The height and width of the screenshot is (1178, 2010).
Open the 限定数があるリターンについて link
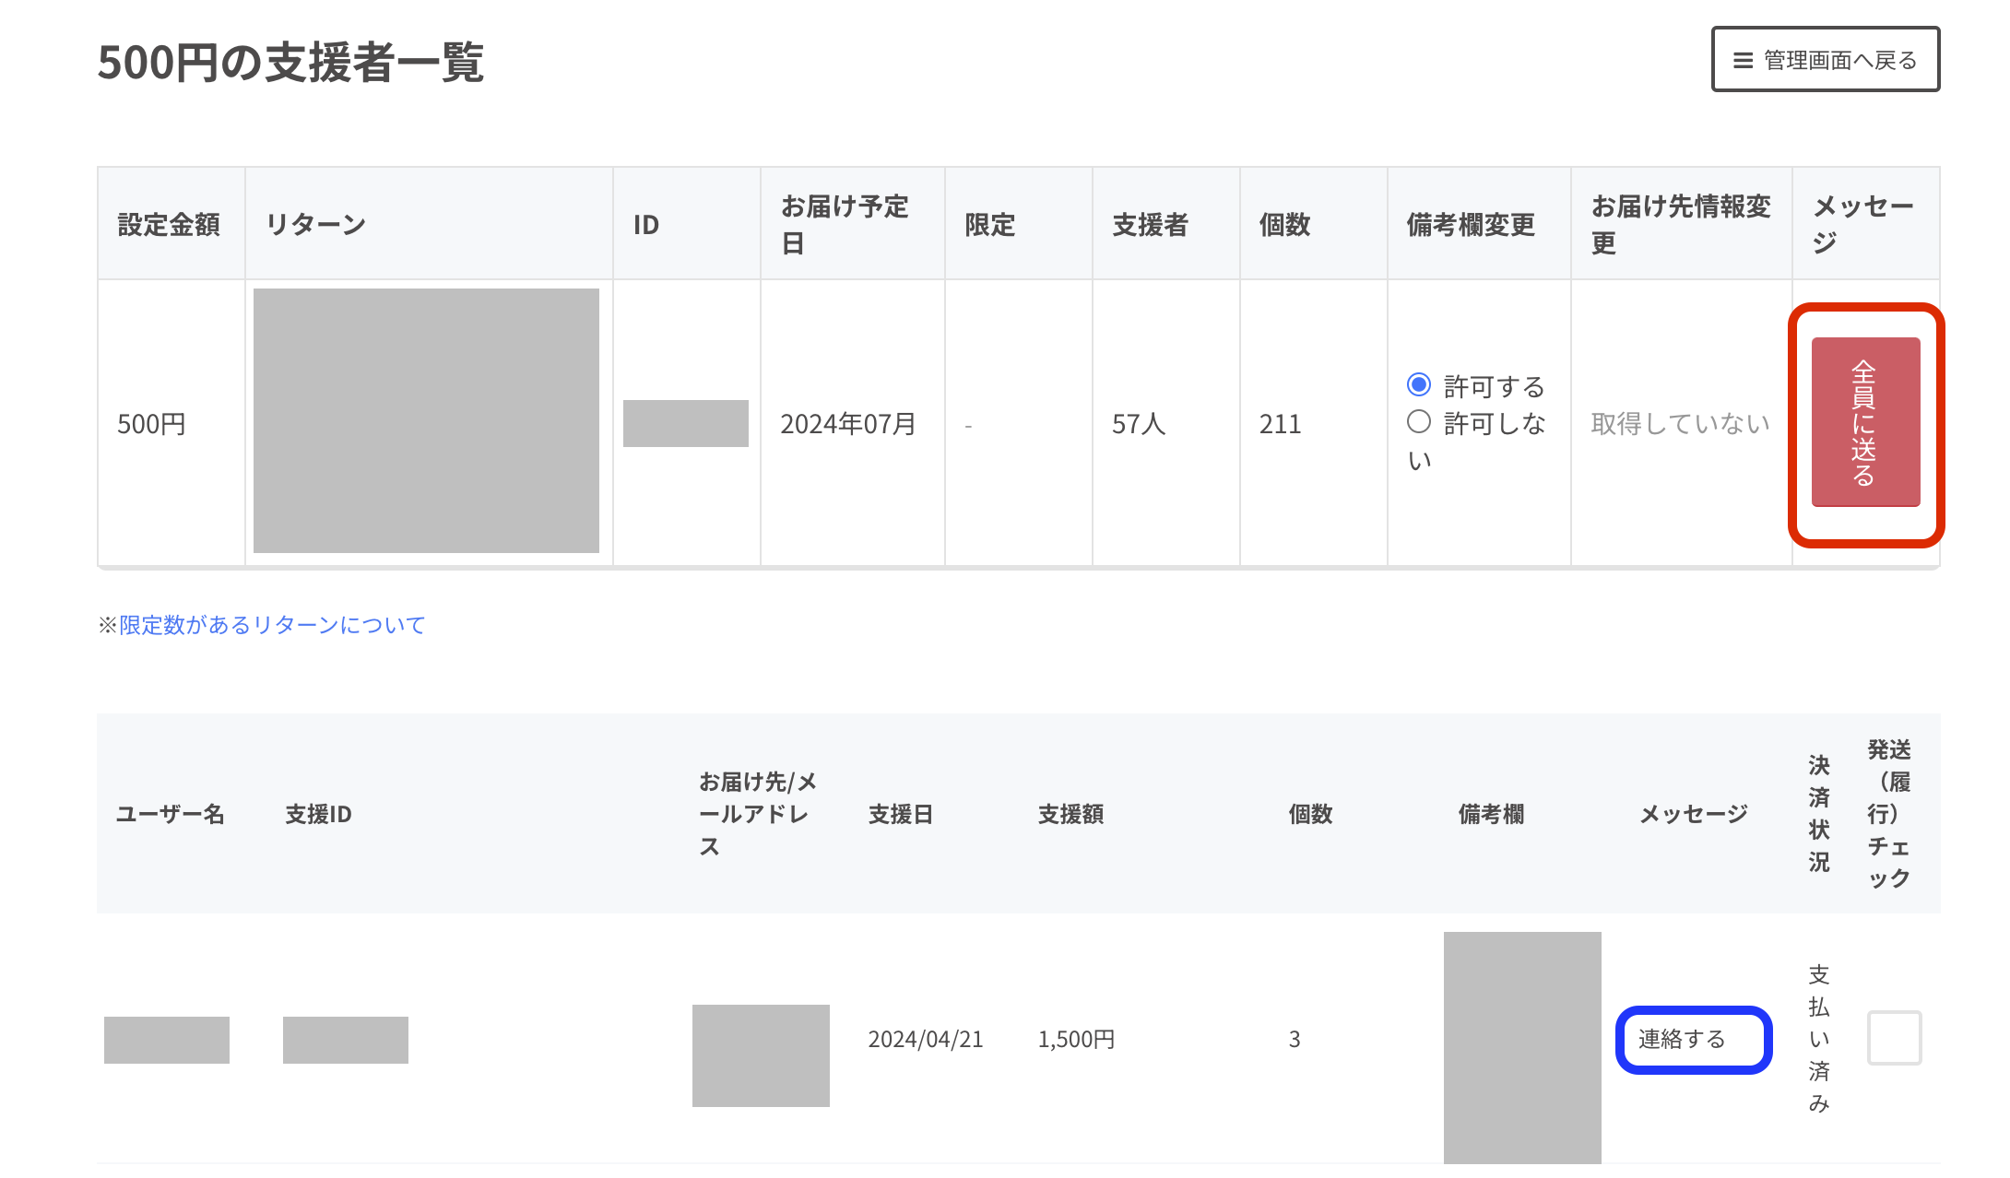(272, 625)
